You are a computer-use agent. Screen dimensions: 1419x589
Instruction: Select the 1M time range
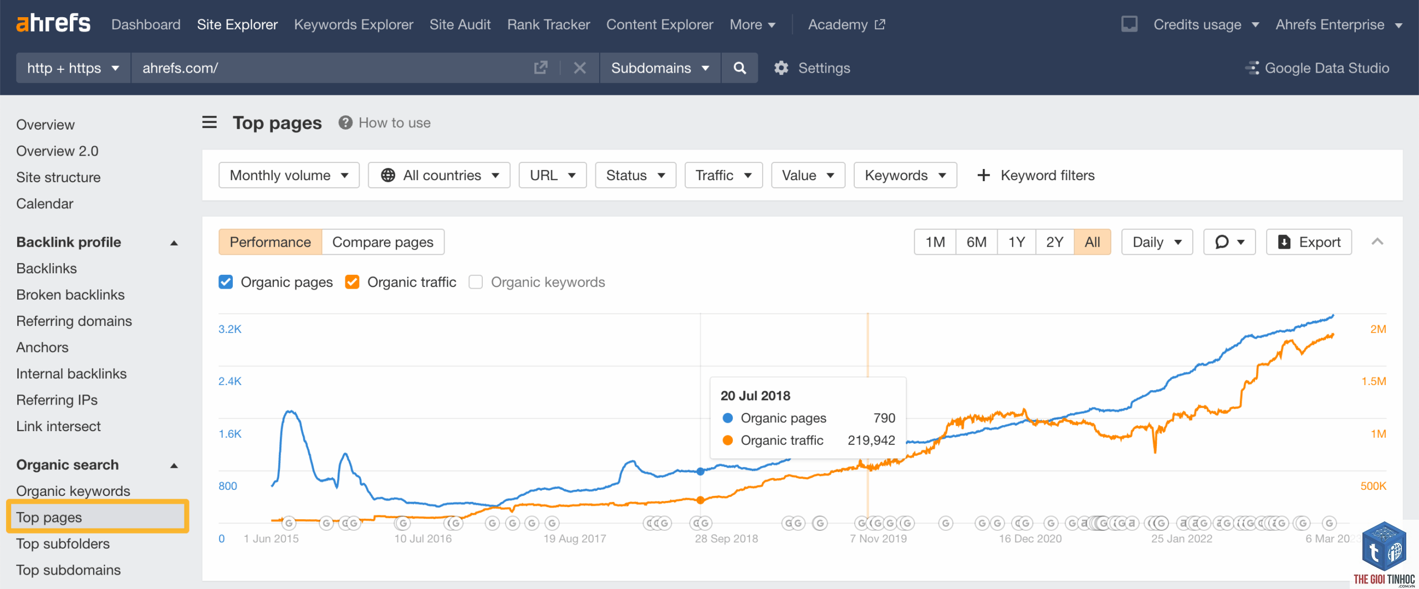click(x=935, y=242)
